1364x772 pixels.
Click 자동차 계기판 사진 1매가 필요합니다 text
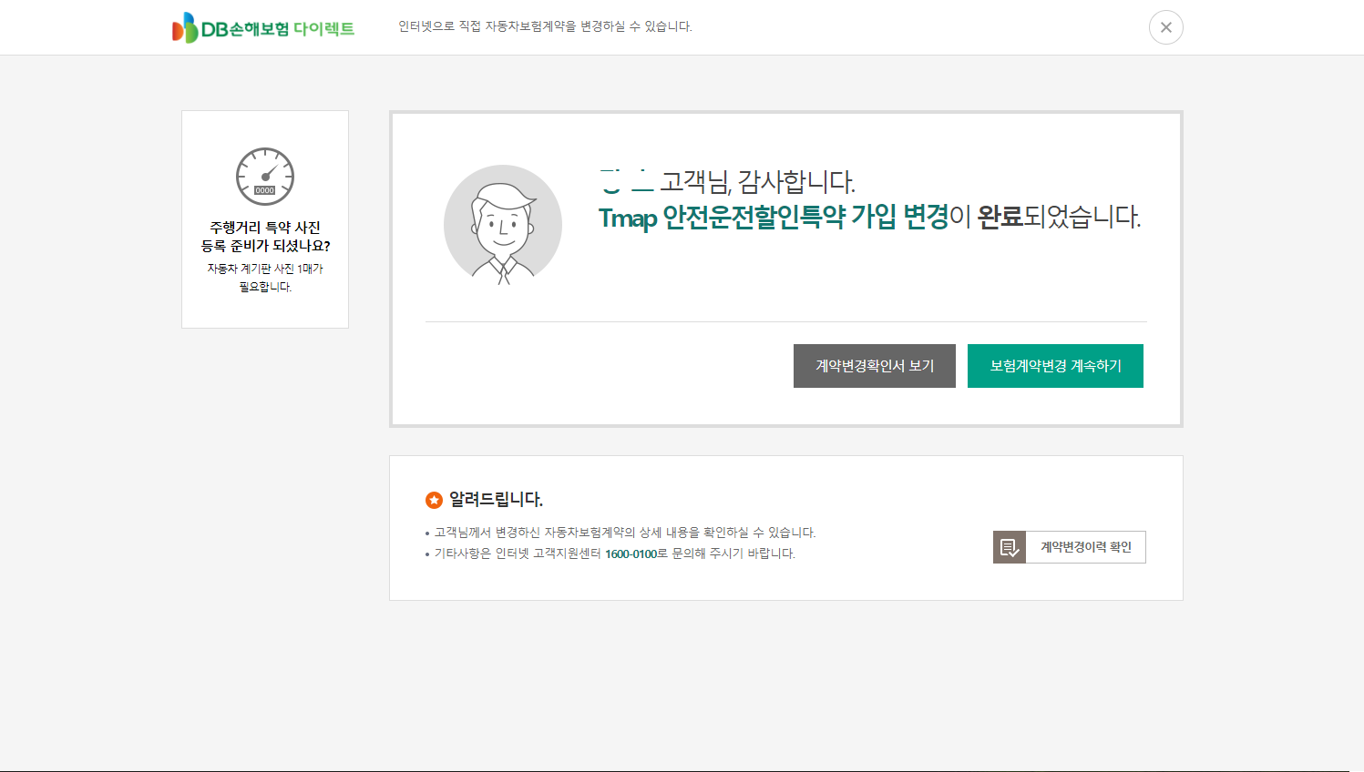(265, 278)
